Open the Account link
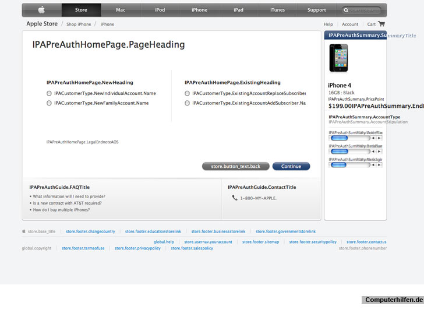Viewport: 424px width, 309px height. (x=350, y=24)
